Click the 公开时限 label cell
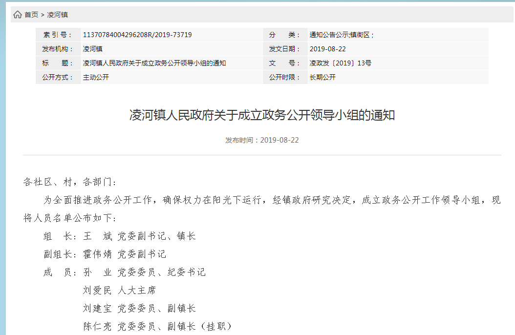This screenshot has width=515, height=335. click(285, 77)
